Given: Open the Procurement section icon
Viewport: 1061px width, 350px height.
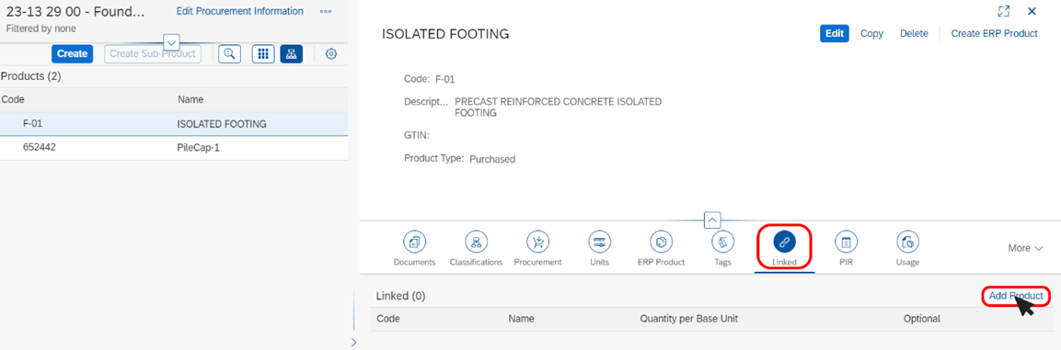Looking at the screenshot, I should 537,242.
